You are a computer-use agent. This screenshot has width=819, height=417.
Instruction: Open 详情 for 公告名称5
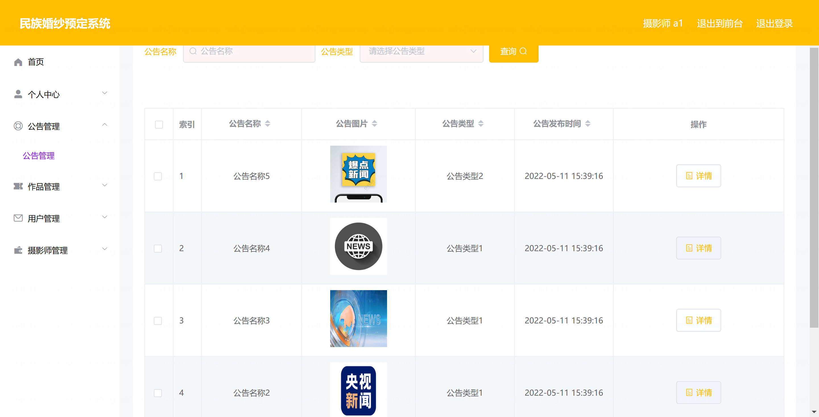point(698,176)
